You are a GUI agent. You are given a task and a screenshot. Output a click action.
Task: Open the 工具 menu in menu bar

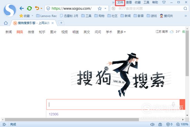tap(146, 2)
